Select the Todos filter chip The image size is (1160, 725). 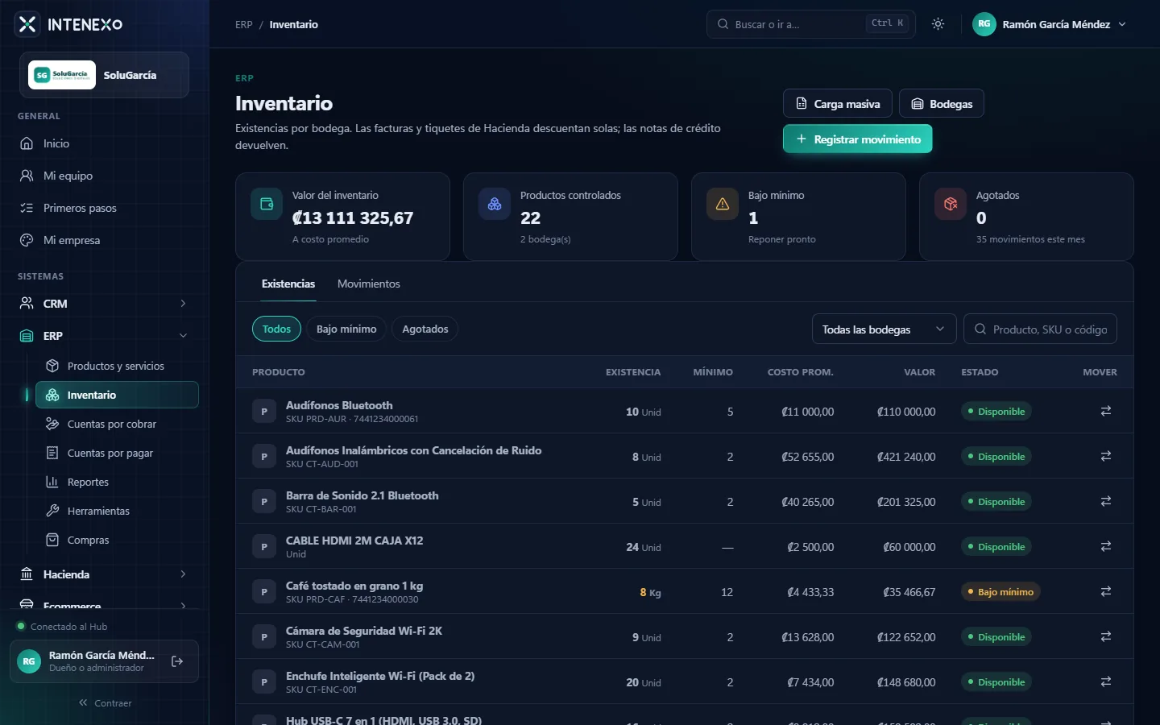(276, 329)
